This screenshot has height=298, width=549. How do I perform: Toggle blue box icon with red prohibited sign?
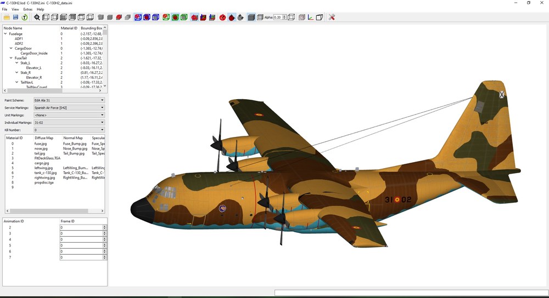(138, 17)
